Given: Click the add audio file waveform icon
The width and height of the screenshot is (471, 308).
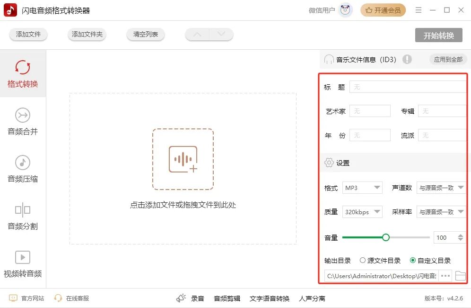Looking at the screenshot, I should point(183,159).
